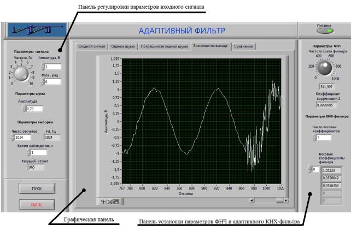Click the Частота, Гц frequency knob
The height and width of the screenshot is (232, 351).
[x=21, y=74]
